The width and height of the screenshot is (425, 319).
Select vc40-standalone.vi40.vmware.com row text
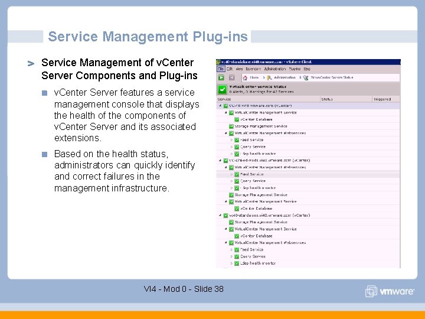point(269,216)
